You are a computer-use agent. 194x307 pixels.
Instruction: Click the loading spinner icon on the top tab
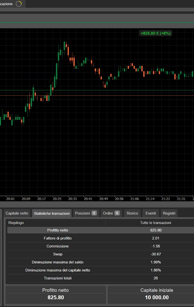point(19,4)
